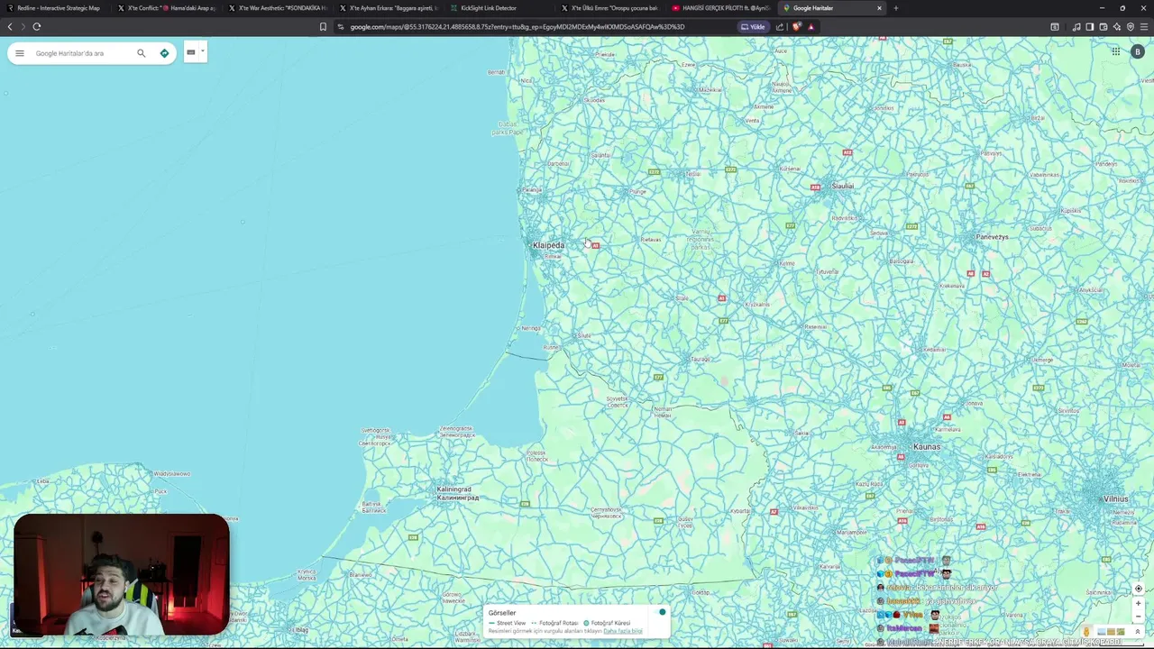Click the site info icon beside the URL
Image resolution: width=1154 pixels, height=649 pixels.
[341, 26]
